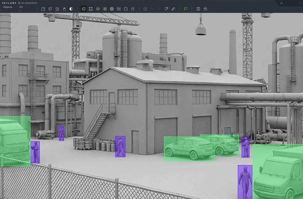Click the dotted-square selection tool icon
Image resolution: width=303 pixels, height=199 pixels.
[x=145, y=9]
